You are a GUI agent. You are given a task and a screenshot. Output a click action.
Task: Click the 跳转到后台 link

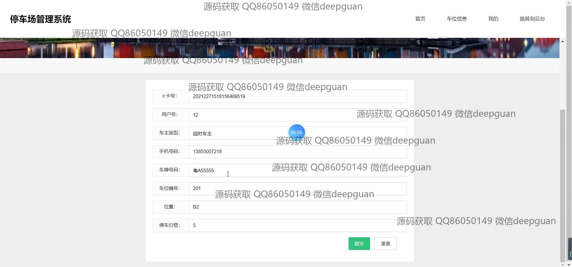pyautogui.click(x=532, y=19)
